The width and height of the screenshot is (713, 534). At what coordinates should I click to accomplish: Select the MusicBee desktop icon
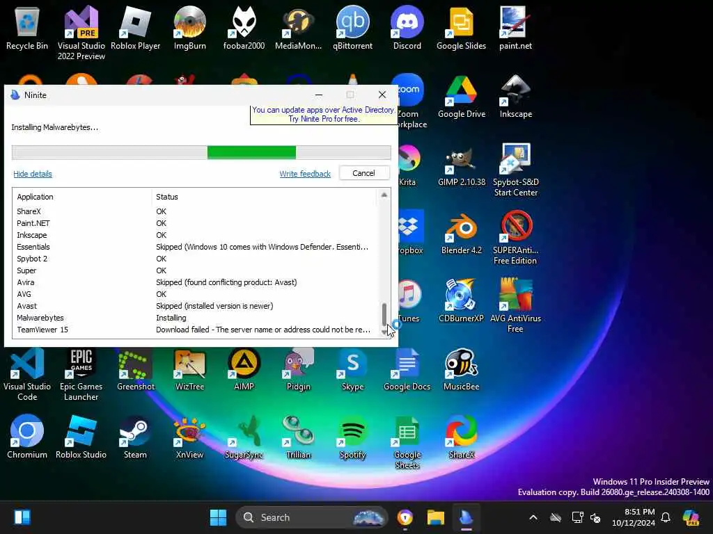pyautogui.click(x=461, y=369)
